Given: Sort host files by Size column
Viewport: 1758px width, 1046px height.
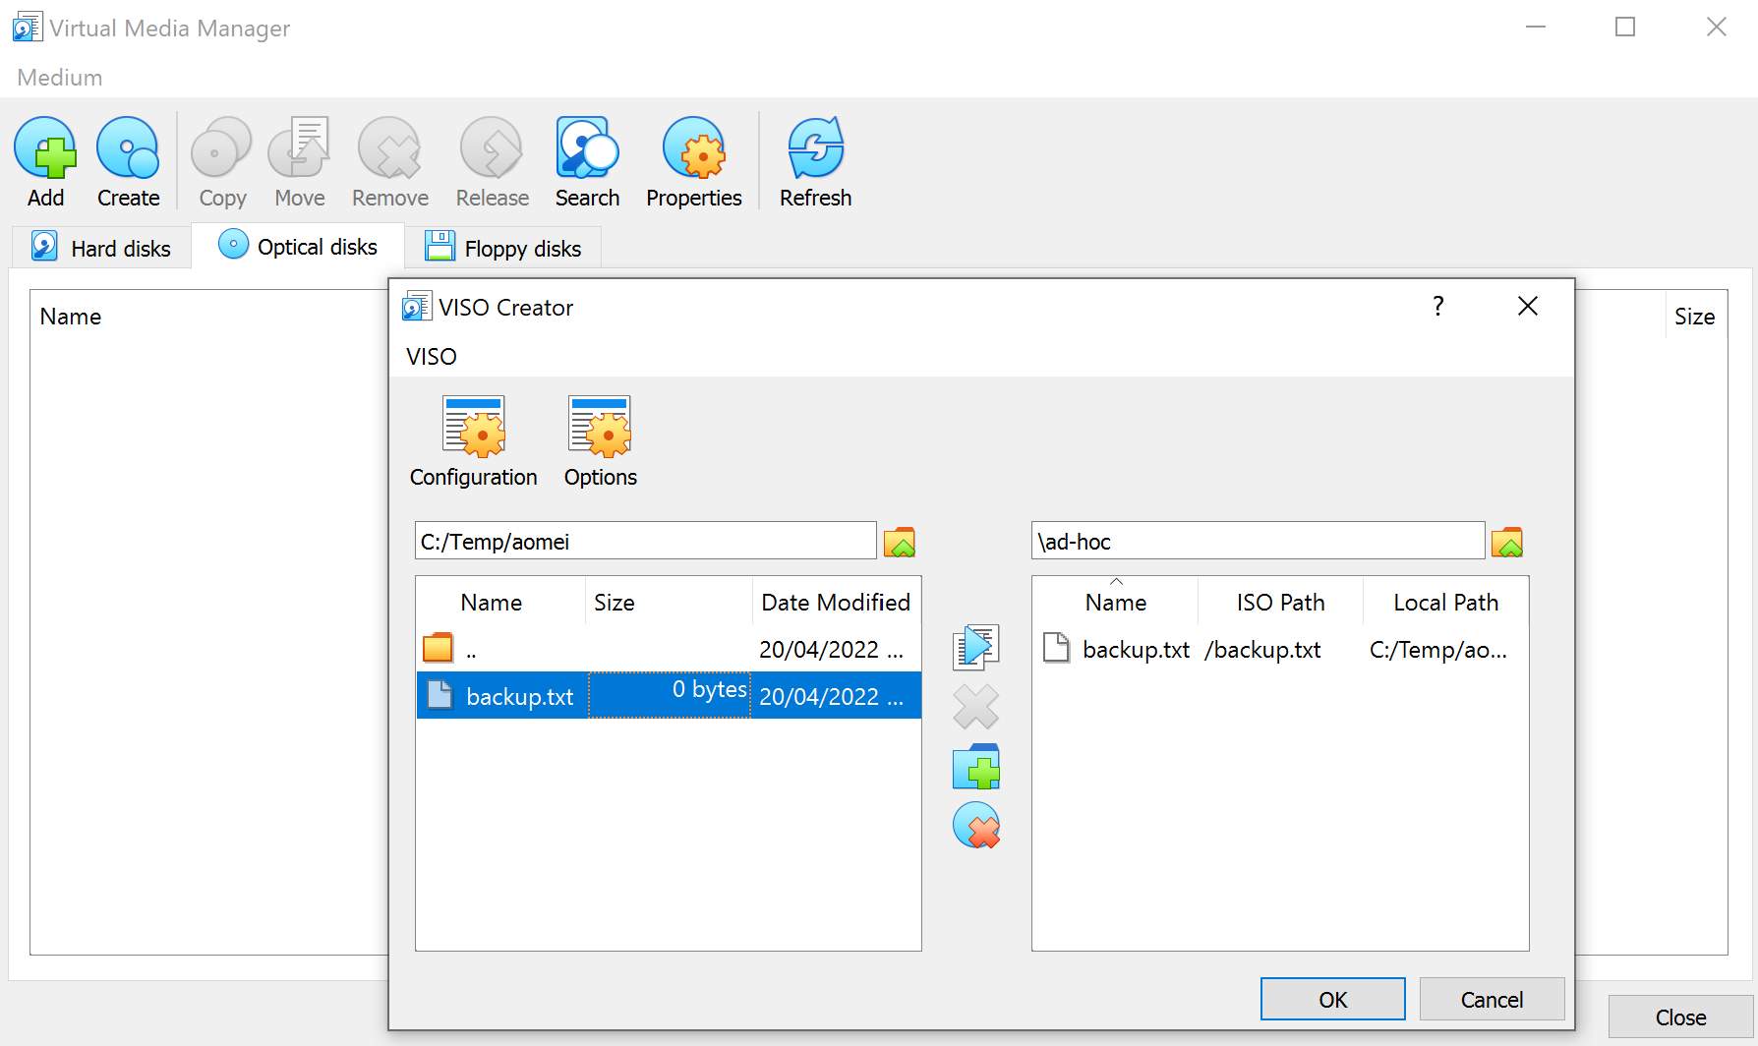Looking at the screenshot, I should click(x=670, y=603).
